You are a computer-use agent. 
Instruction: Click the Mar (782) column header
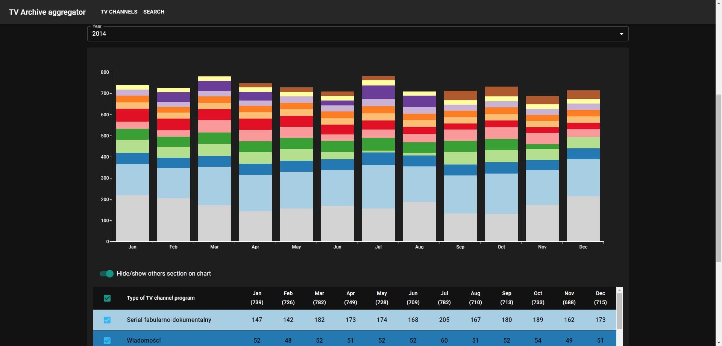click(x=319, y=298)
